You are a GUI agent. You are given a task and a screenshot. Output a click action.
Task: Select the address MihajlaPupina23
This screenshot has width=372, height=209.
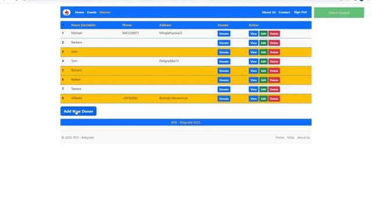(170, 33)
